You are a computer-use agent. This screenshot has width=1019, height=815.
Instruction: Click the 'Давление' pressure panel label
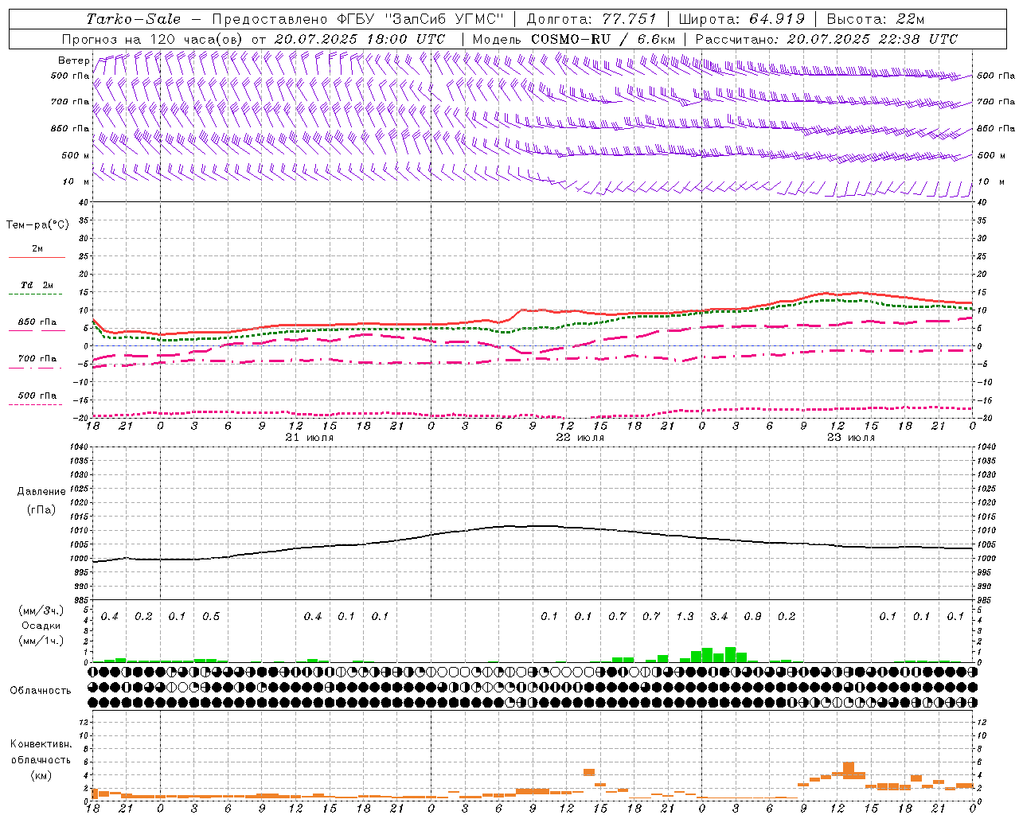click(x=41, y=492)
